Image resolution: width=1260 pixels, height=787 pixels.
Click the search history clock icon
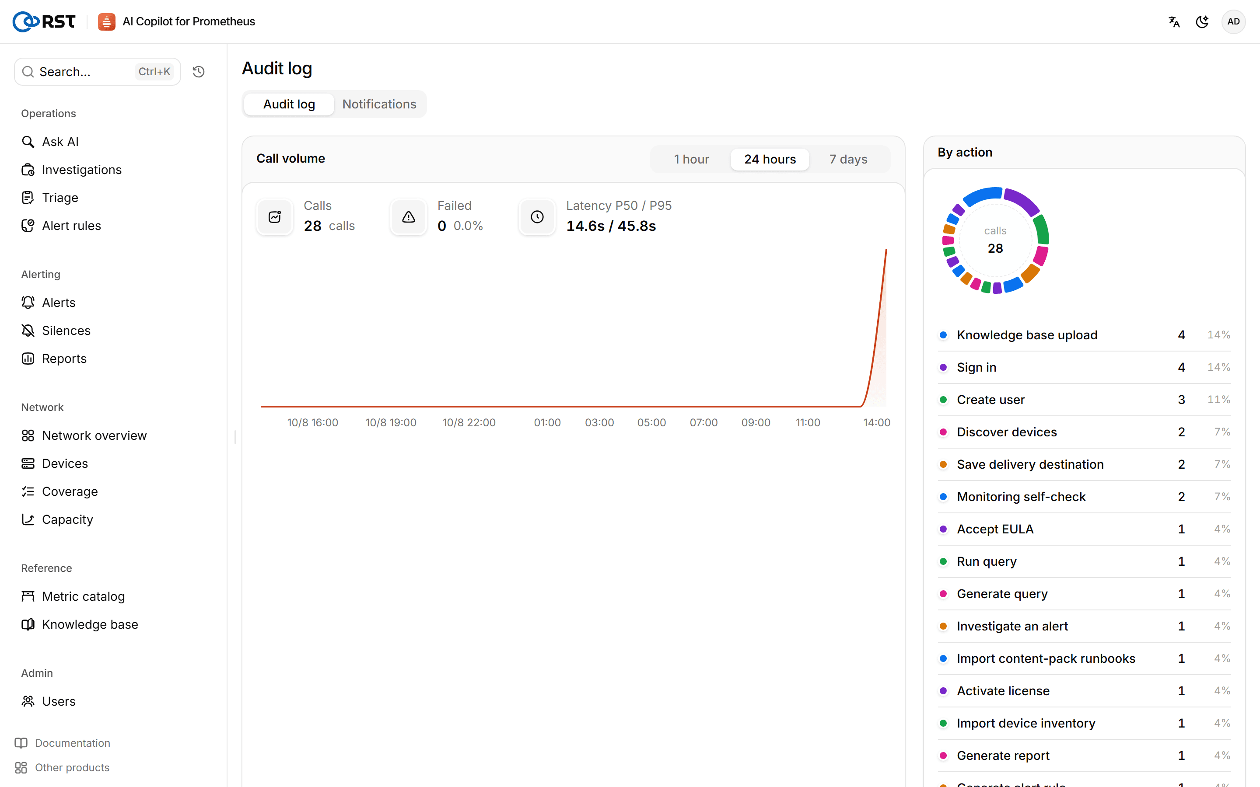[x=198, y=72]
